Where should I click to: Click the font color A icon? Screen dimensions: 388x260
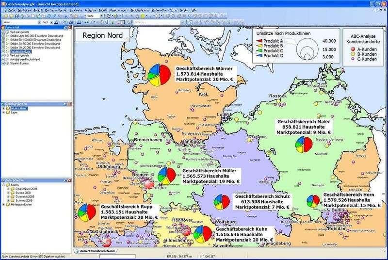pos(56,22)
